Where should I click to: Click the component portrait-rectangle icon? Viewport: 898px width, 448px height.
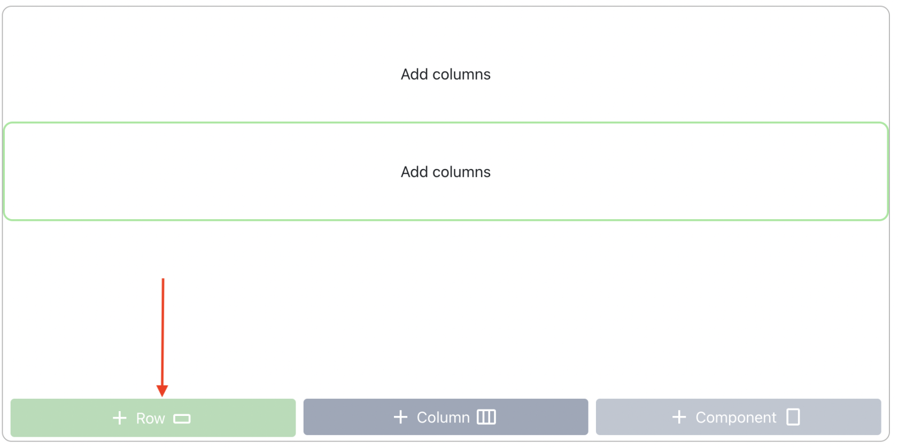[x=793, y=417]
